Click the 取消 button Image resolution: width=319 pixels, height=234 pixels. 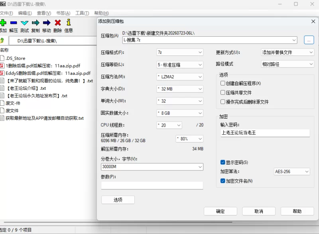pos(259,211)
